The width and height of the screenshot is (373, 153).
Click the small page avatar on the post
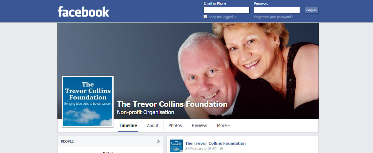pos(177,146)
